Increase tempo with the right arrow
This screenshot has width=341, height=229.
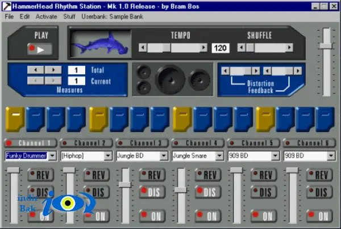(203, 48)
